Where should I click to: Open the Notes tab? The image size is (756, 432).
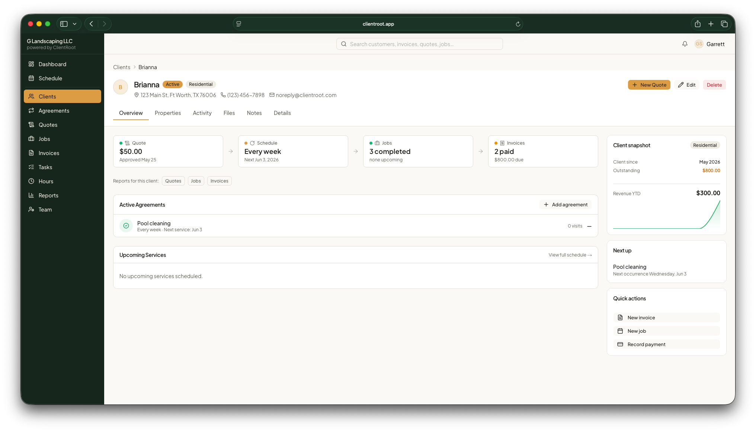[254, 113]
